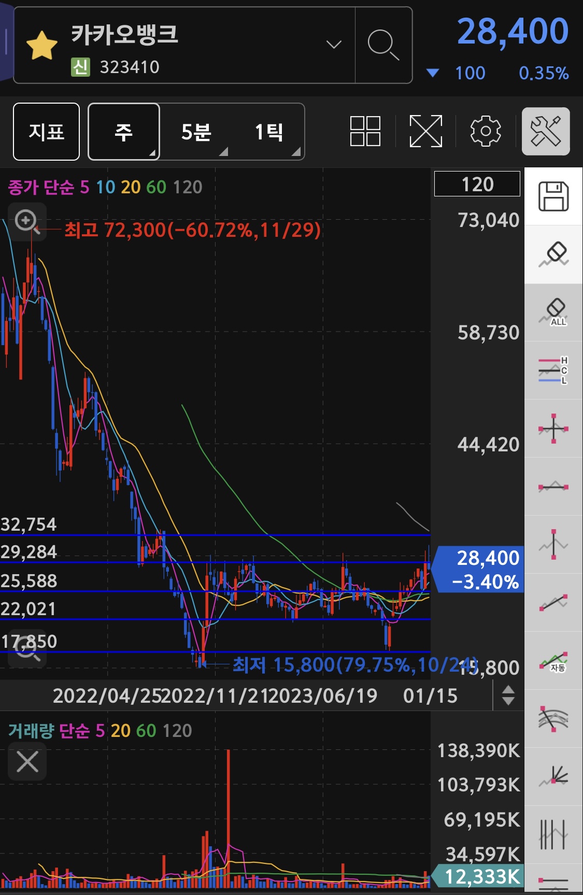583x895 pixels.
Task: Open the 지표 indicators button
Action: pyautogui.click(x=47, y=132)
